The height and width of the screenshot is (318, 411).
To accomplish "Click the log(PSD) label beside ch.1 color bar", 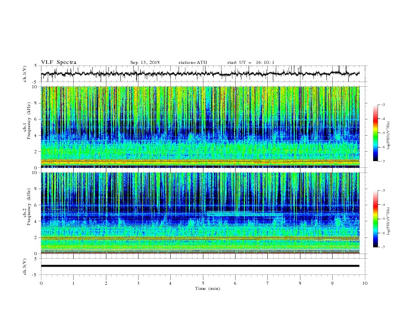I will click(389, 136).
